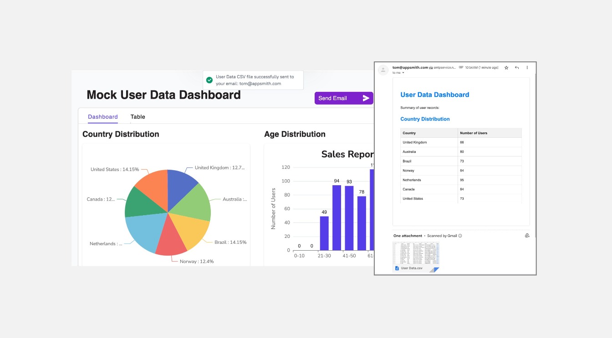This screenshot has width=612, height=338.
Task: Click the info icon beside Scanned by Gmail
Action: (x=460, y=236)
